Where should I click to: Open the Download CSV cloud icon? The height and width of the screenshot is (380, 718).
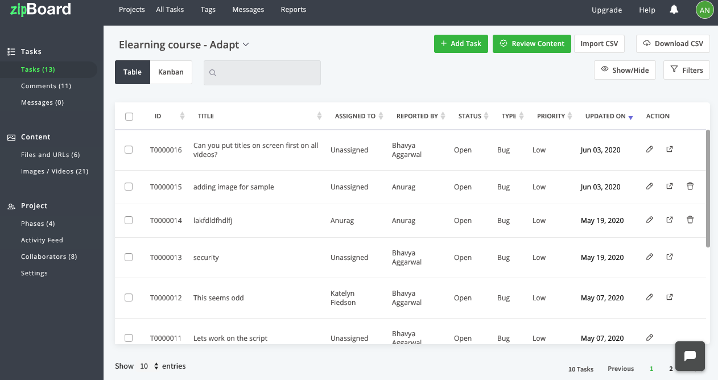point(646,43)
